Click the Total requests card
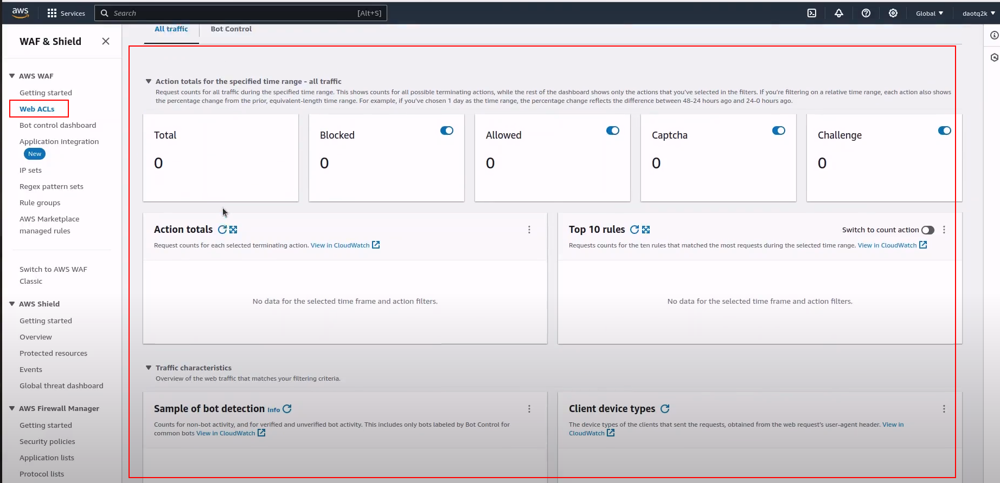 (x=221, y=158)
